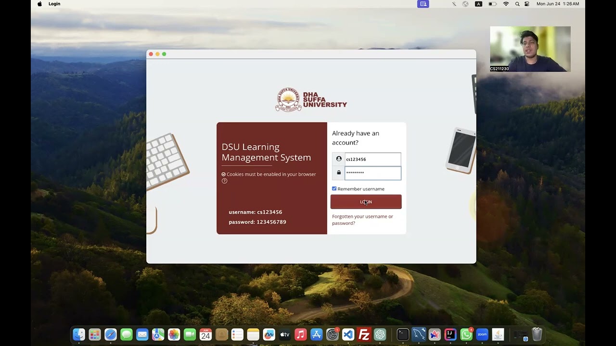
Task: Click the 'password: 123456789' hint text
Action: coord(257,222)
